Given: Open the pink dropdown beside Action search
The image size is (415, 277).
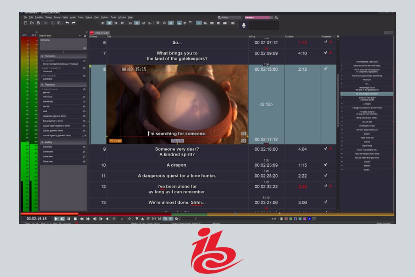Looking at the screenshot, I should pos(259,17).
